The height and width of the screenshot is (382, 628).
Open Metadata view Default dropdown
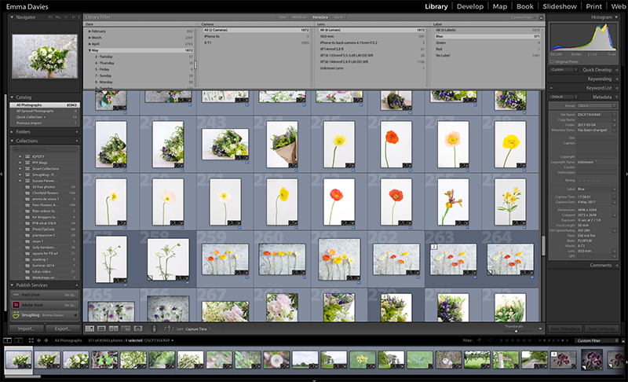point(564,97)
